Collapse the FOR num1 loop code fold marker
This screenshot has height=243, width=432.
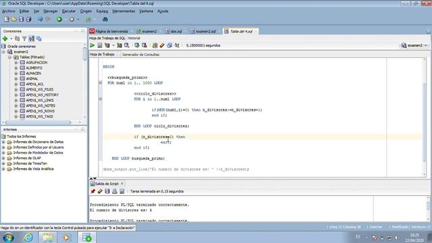[101, 82]
